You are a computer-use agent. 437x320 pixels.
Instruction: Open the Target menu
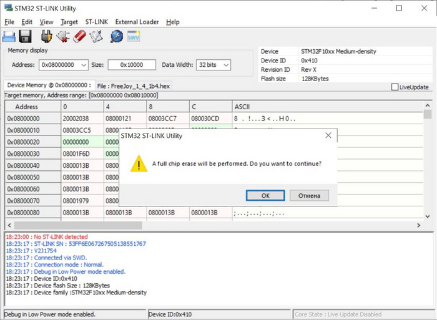coord(69,22)
